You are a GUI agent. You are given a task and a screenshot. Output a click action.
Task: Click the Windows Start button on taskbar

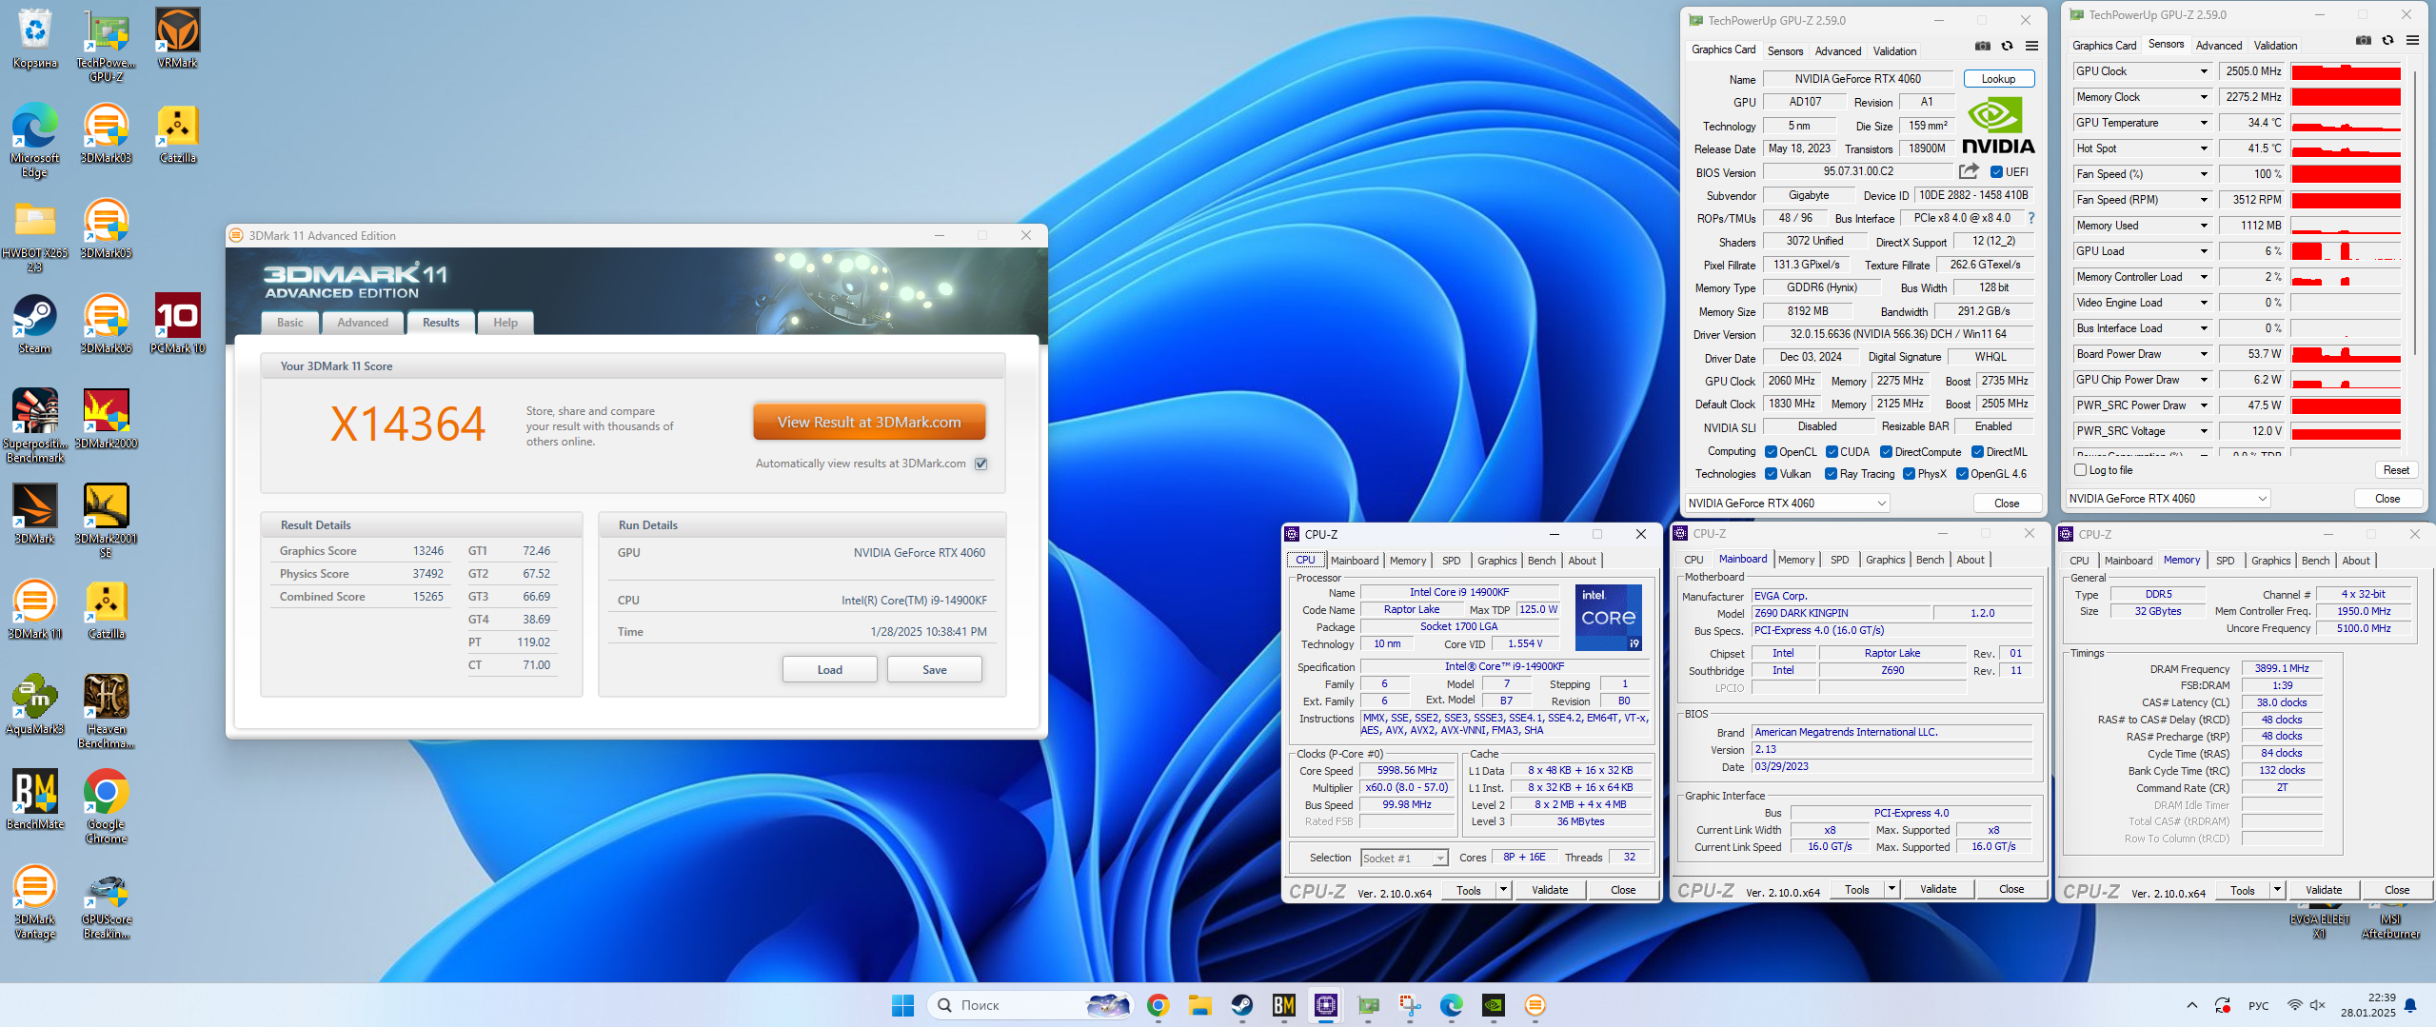coord(902,1005)
